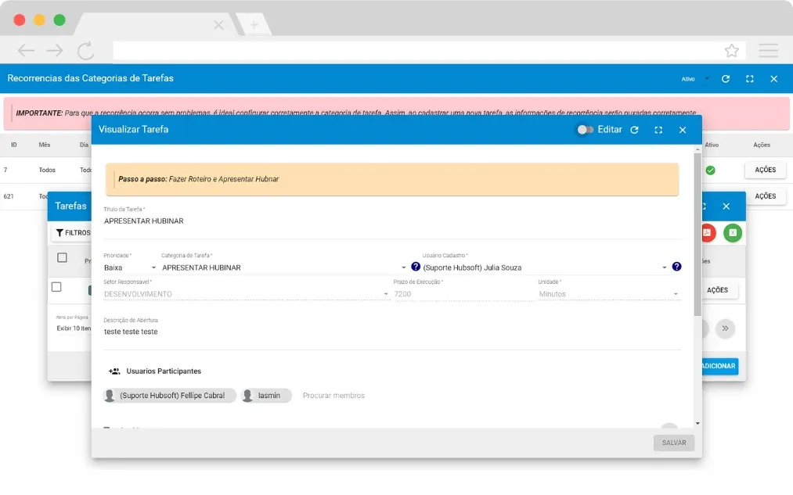Open the help icon next to Usuário Cadastro
793x495 pixels.
(x=676, y=266)
